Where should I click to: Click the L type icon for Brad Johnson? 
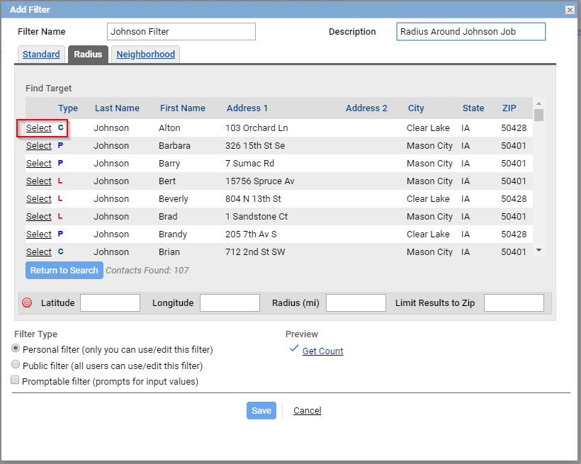pos(60,217)
